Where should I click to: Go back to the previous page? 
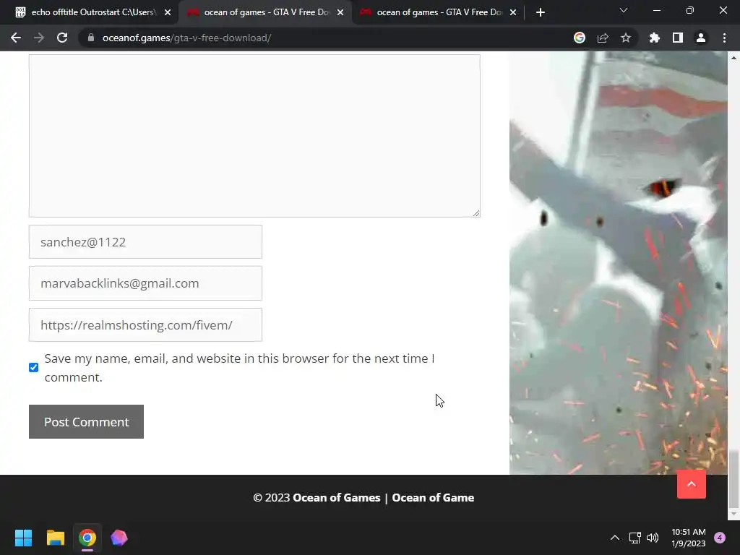(16, 38)
